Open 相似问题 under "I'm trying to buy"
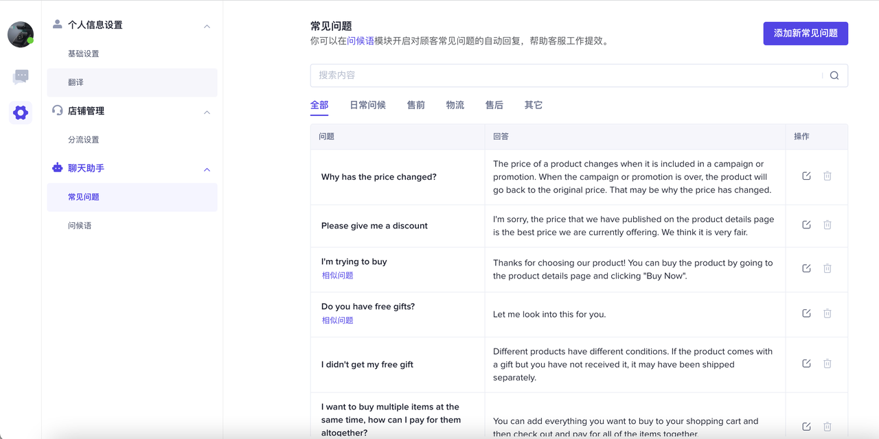Screen dimensions: 879x439 tap(338, 276)
